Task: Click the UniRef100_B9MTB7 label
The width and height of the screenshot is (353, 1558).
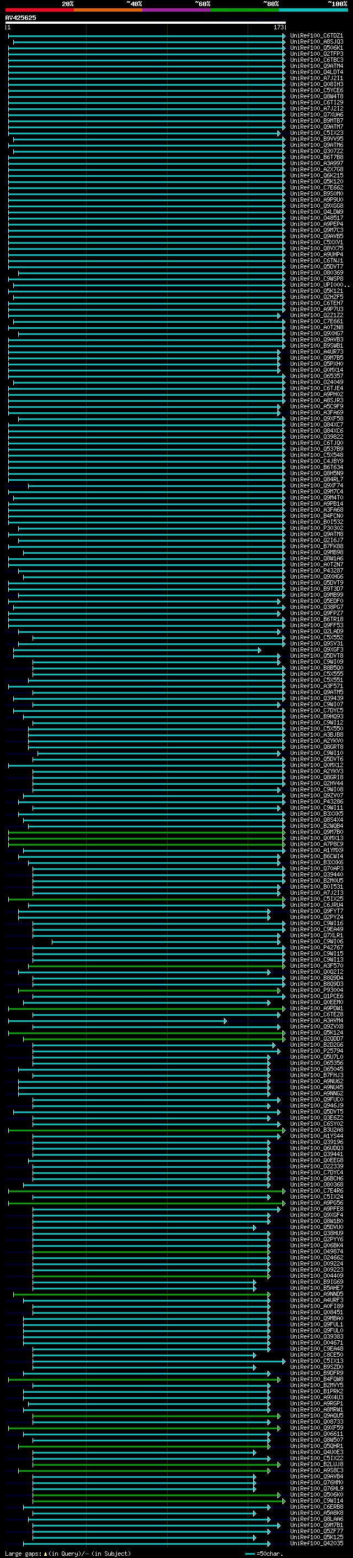Action: (x=317, y=121)
